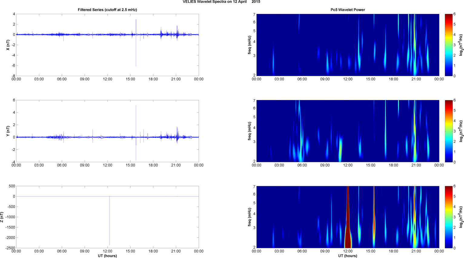464x258 pixels.
Task: Click the "-1000" tick on the Z (nT) axis
Action: pyautogui.click(x=10, y=217)
